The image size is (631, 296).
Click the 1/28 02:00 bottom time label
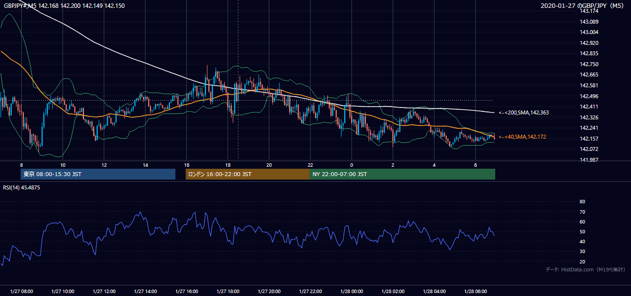tap(393, 292)
